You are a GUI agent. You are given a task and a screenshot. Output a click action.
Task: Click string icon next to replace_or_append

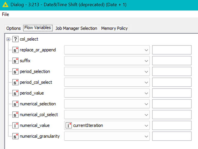click(x=15, y=50)
